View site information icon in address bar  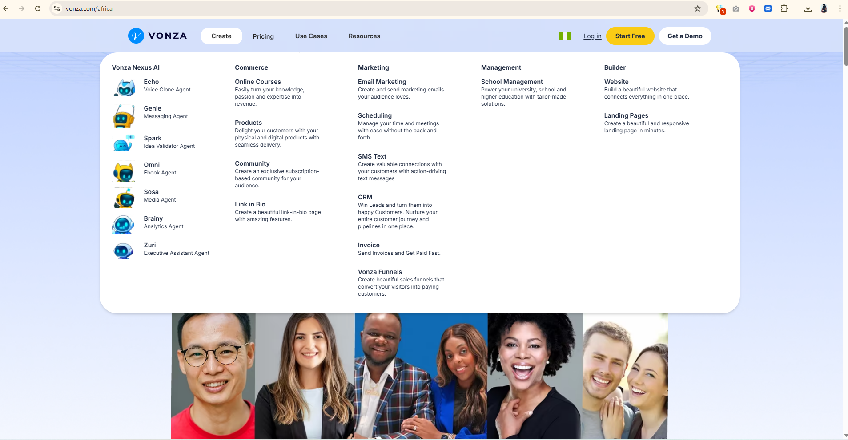pos(57,8)
